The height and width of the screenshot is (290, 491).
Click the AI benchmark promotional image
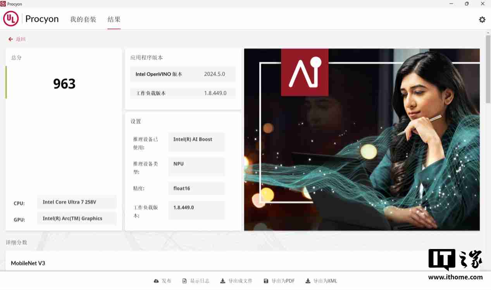(362, 139)
